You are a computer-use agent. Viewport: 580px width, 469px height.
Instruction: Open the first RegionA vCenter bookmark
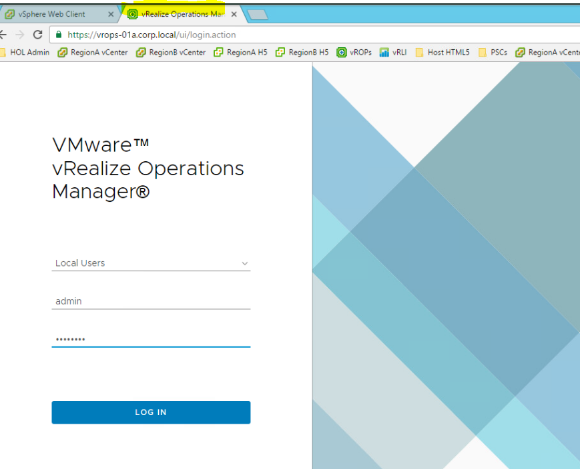[x=93, y=53]
